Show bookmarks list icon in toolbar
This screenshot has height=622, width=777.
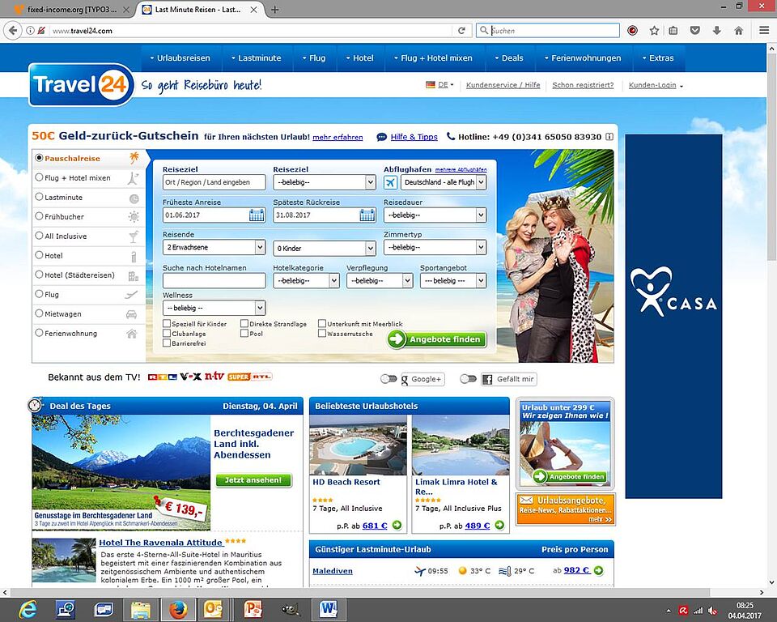(673, 31)
